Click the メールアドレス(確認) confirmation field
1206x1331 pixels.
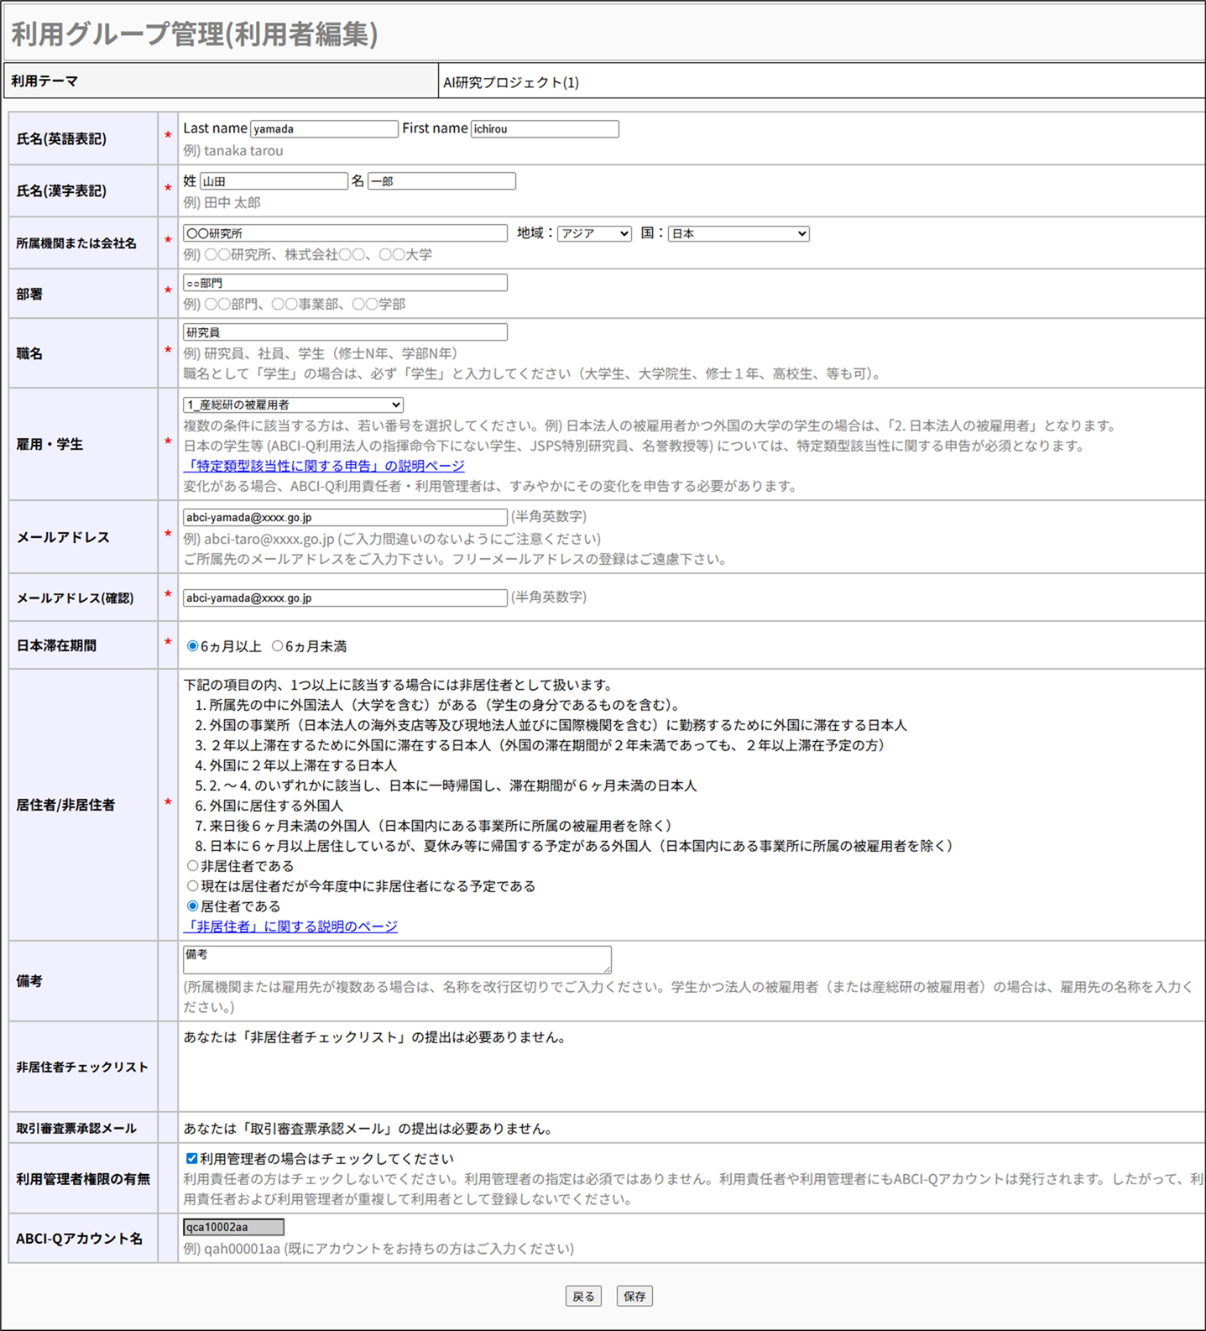(345, 598)
